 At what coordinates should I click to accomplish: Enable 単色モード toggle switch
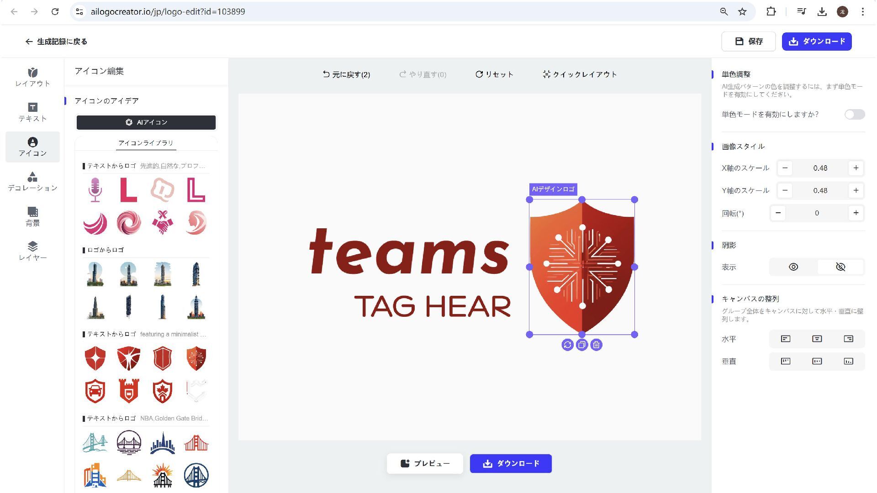(855, 115)
